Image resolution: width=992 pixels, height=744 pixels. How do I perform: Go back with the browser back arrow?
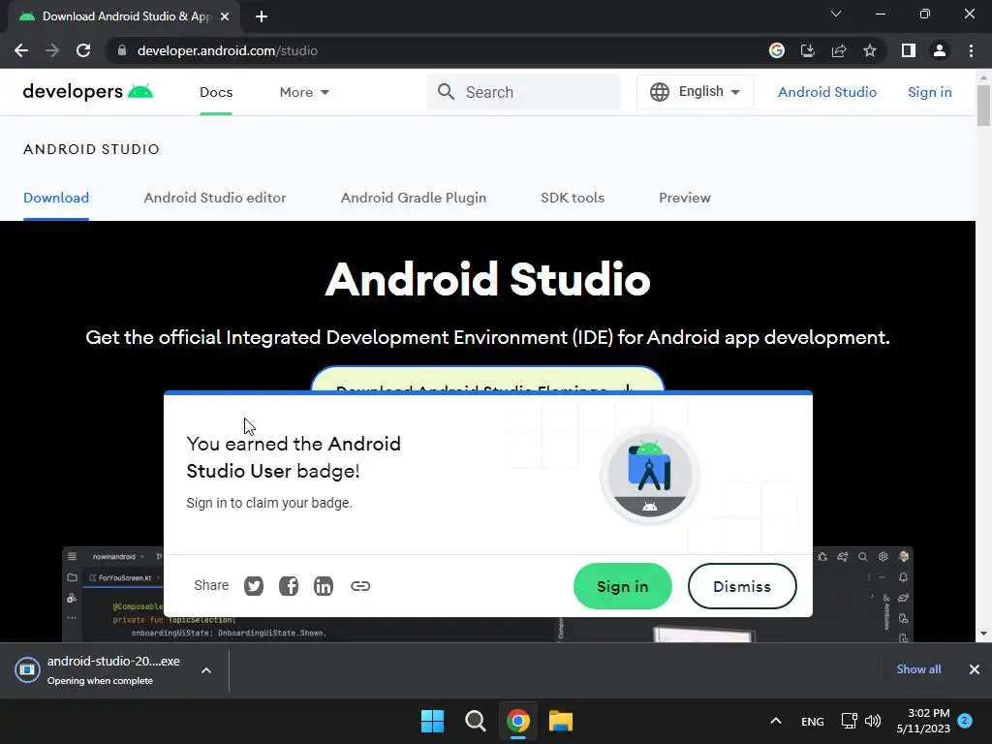(21, 50)
